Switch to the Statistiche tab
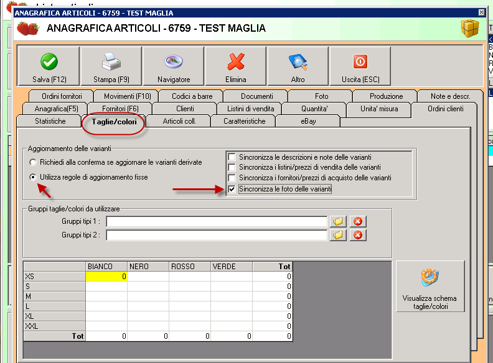 [x=50, y=121]
